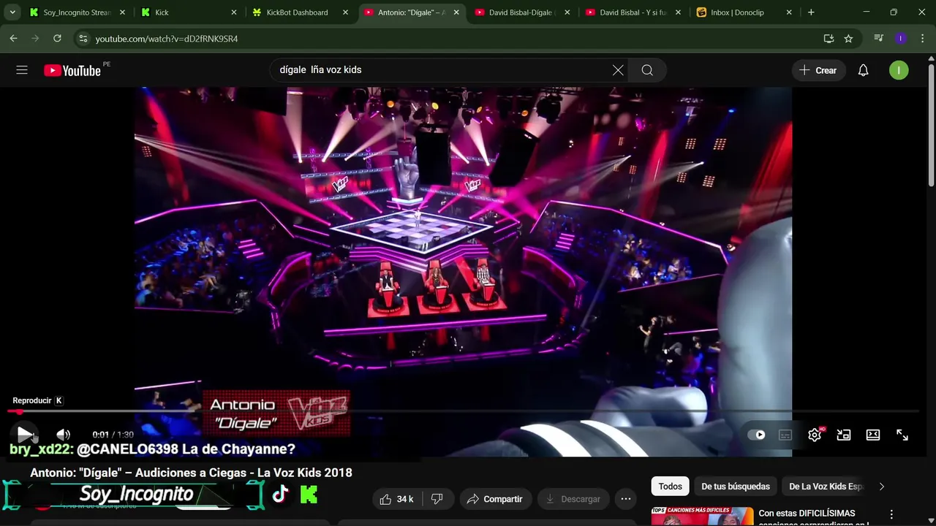The image size is (936, 526).
Task: Open the YouTube guide hamburger menu
Action: pos(22,70)
